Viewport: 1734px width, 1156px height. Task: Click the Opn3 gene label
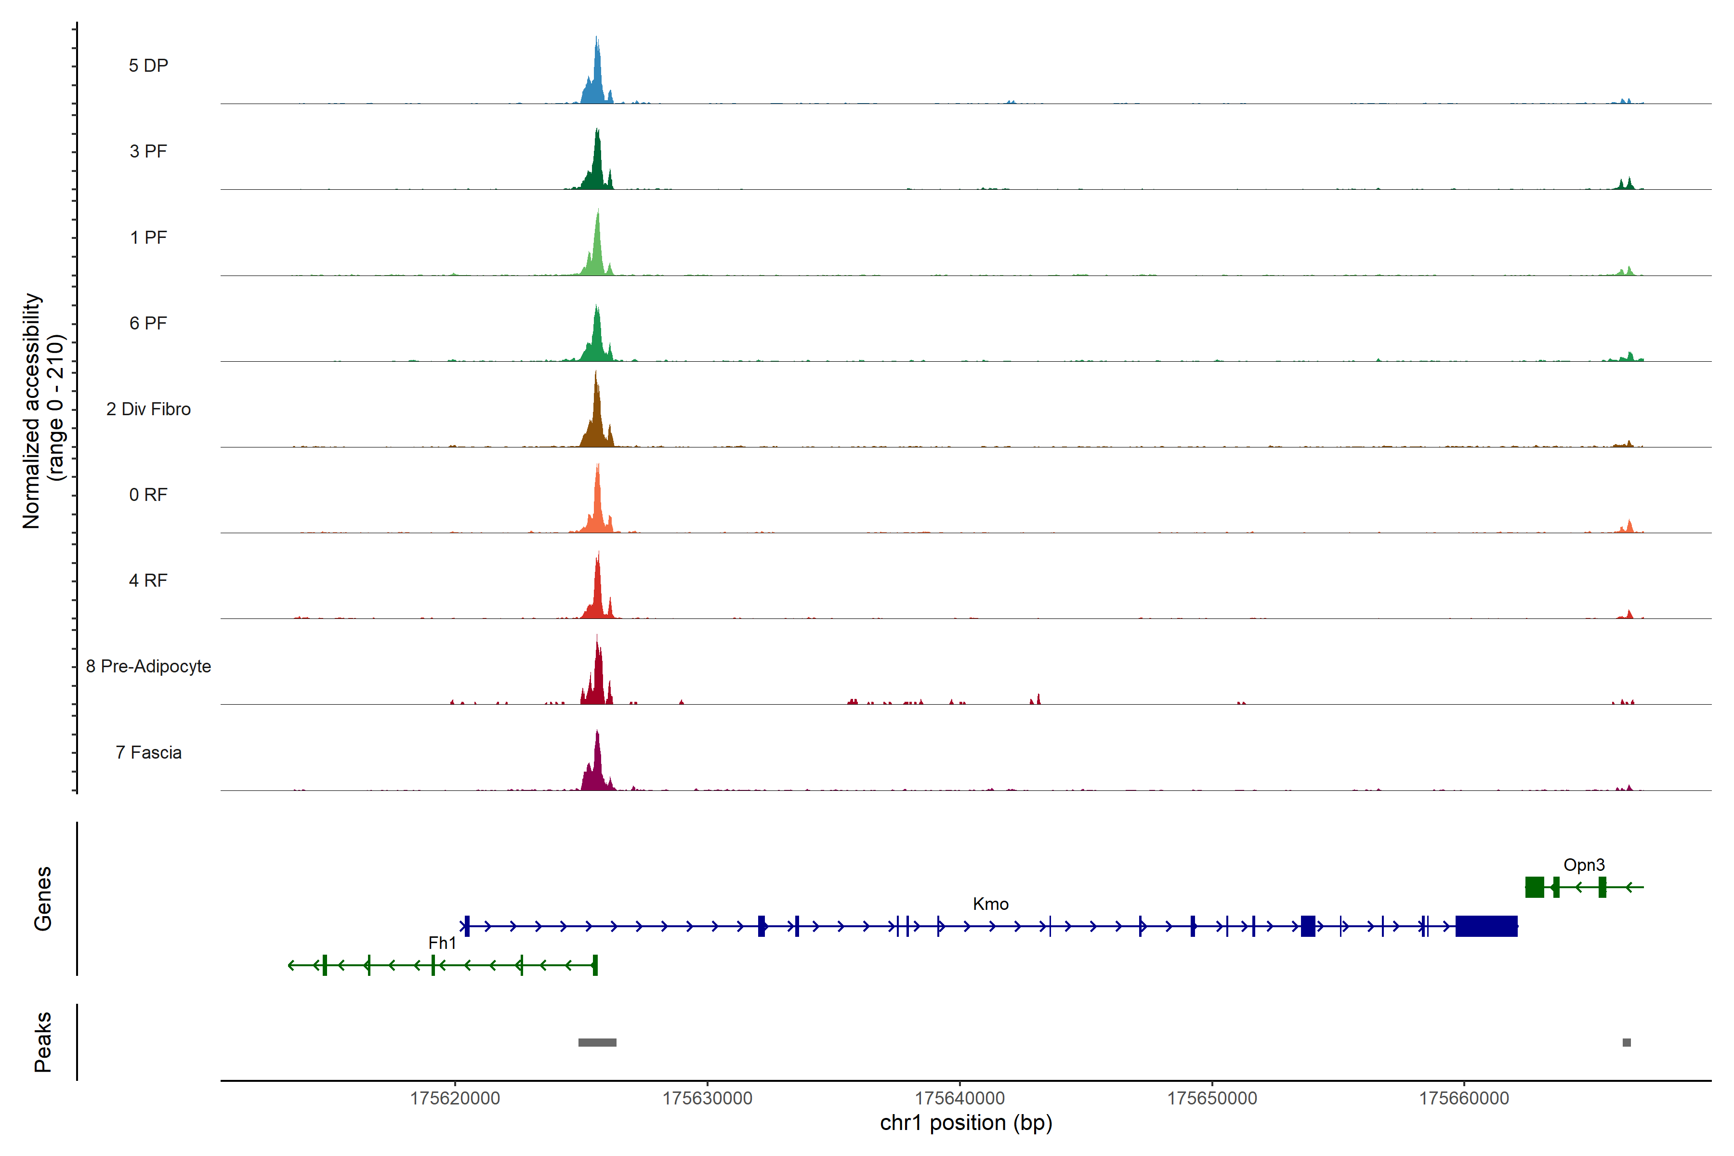(x=1584, y=865)
